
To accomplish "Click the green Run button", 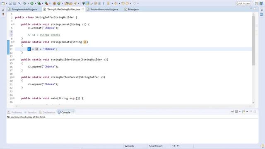I will pyautogui.click(x=32, y=3).
